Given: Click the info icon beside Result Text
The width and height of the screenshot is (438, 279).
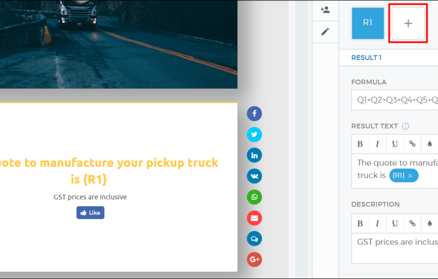Looking at the screenshot, I should pos(405,126).
